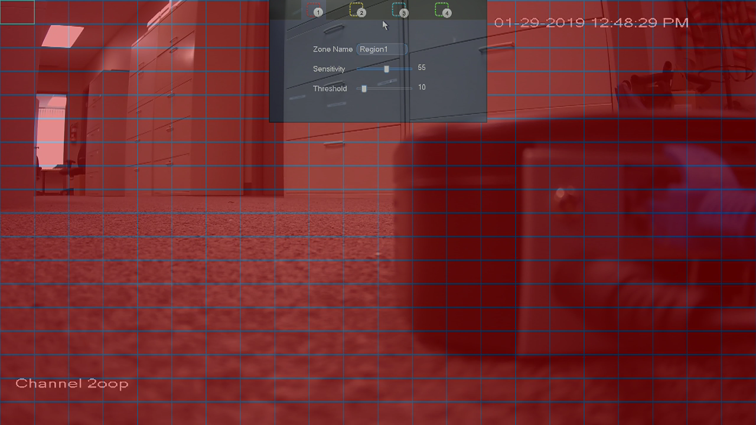Click the Threshold value 10

[x=422, y=87]
